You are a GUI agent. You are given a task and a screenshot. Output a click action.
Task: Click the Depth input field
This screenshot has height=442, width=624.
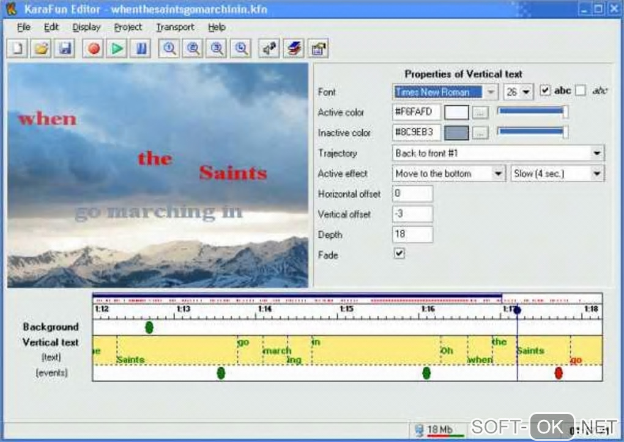coord(412,234)
